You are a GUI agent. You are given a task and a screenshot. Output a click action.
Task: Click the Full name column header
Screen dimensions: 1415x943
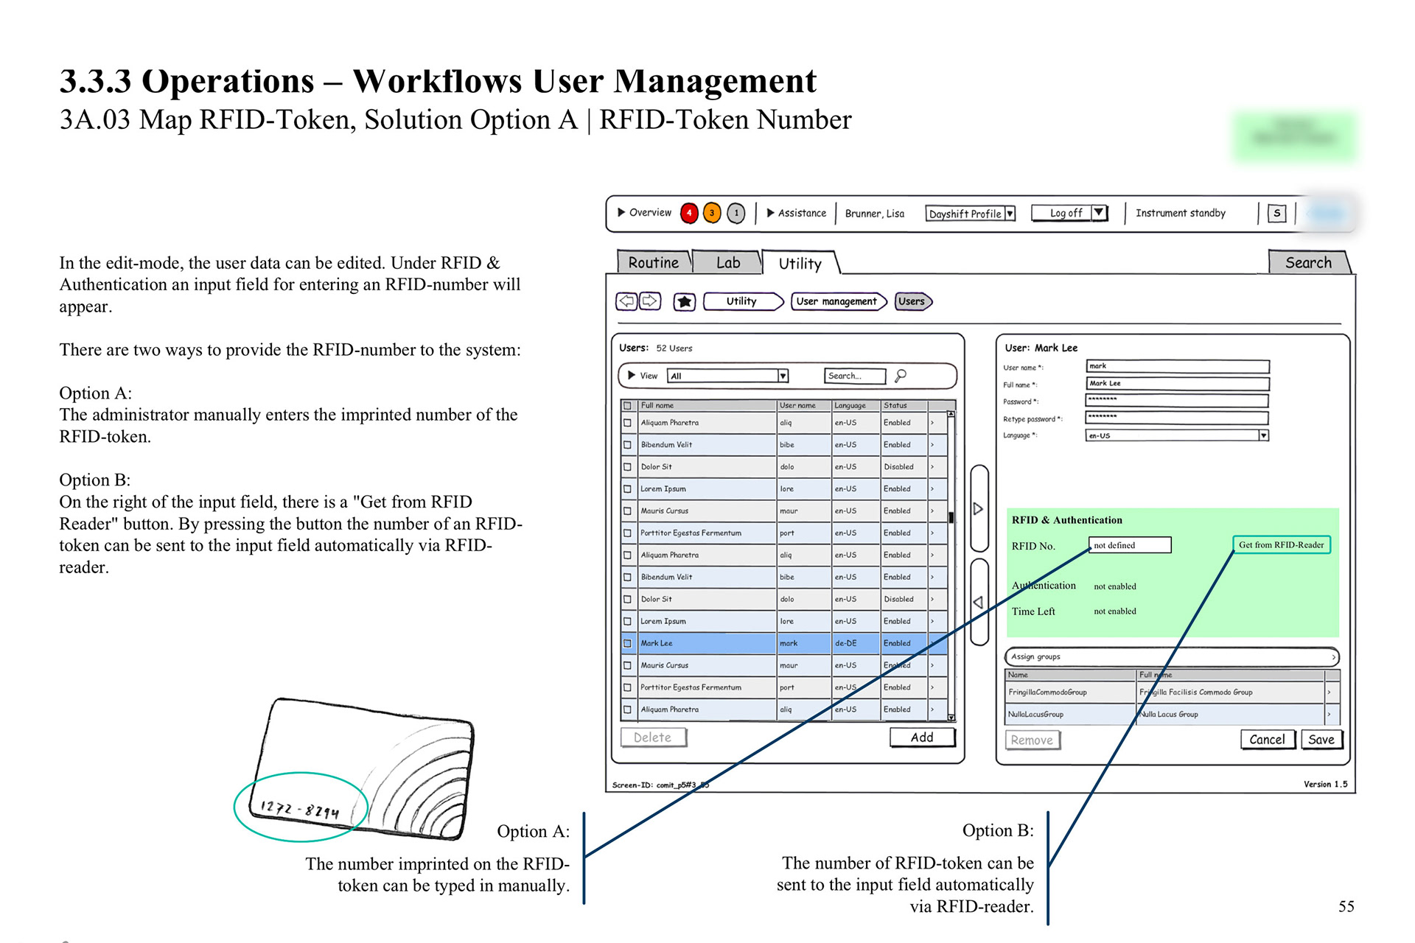[x=707, y=405]
